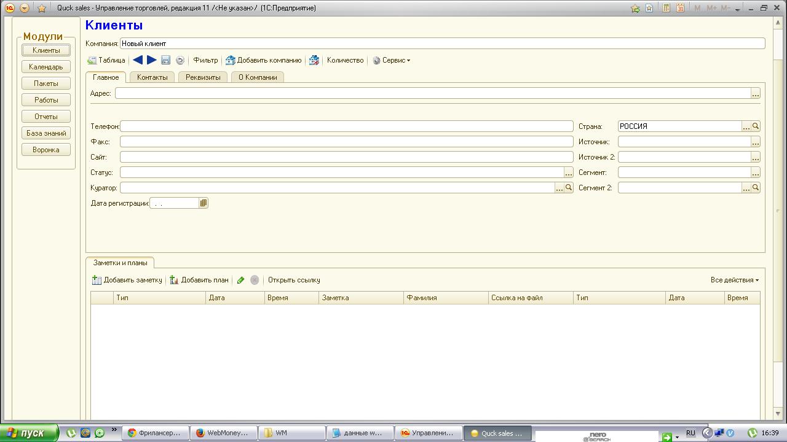Switch to WebMoney Firefox taskbar window
Viewport: 787px width, 442px height.
click(223, 433)
